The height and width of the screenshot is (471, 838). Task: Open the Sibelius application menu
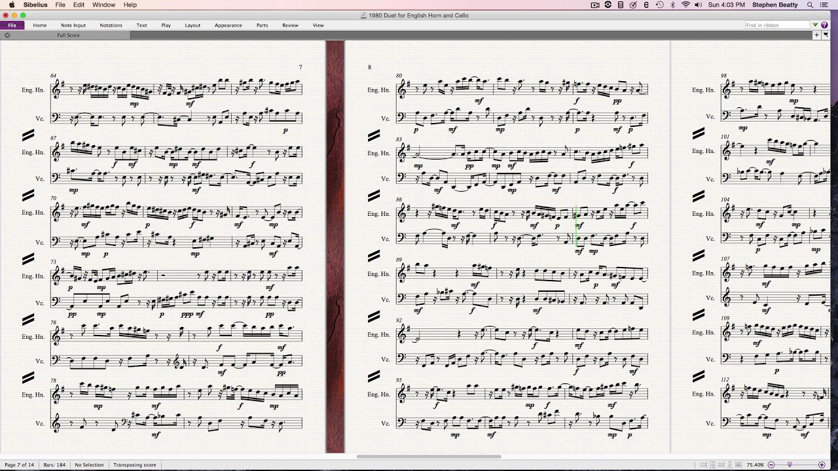tap(35, 5)
